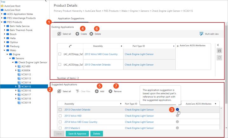Click the Add icon under Suggested Applications
Image resolution: width=228 pixels, height=138 pixels.
point(97,91)
